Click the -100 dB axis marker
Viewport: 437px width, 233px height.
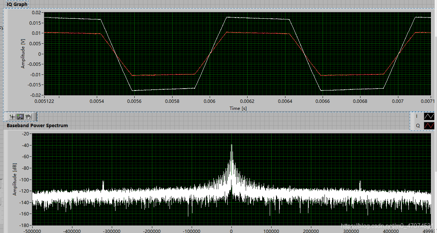tap(24, 180)
